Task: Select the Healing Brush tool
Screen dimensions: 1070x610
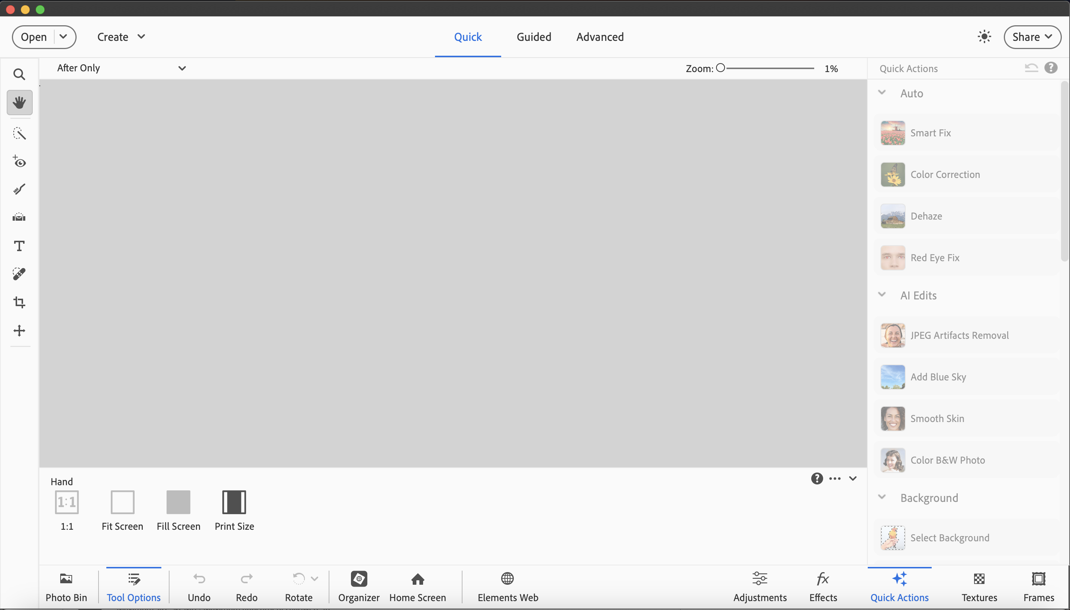Action: [19, 273]
